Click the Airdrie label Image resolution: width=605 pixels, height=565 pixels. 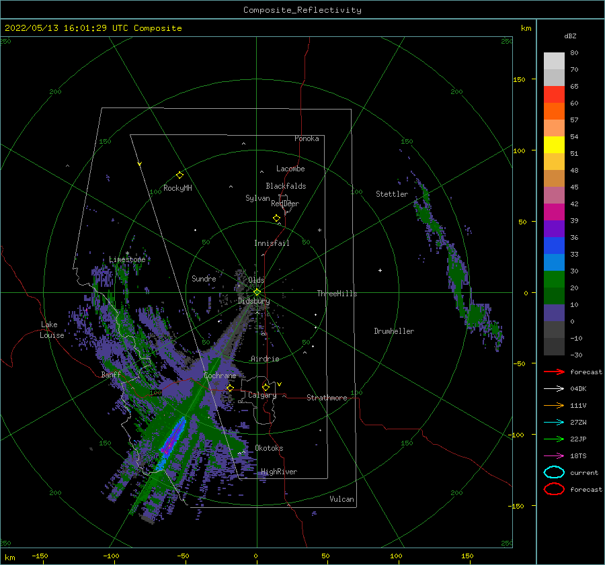tap(265, 359)
